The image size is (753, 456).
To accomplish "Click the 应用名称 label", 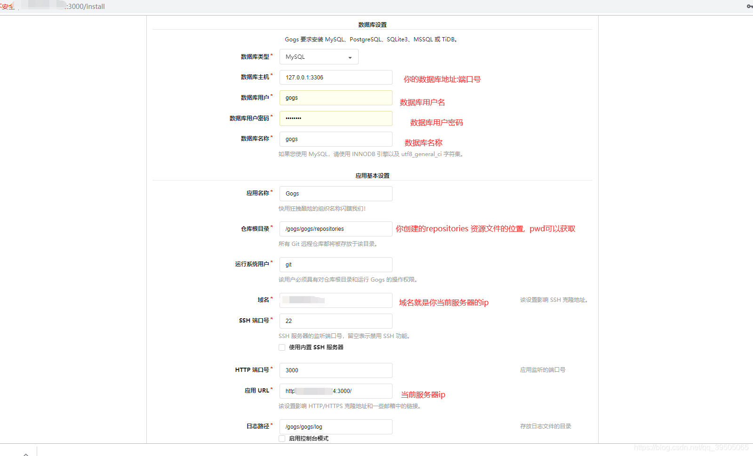I will 258,193.
